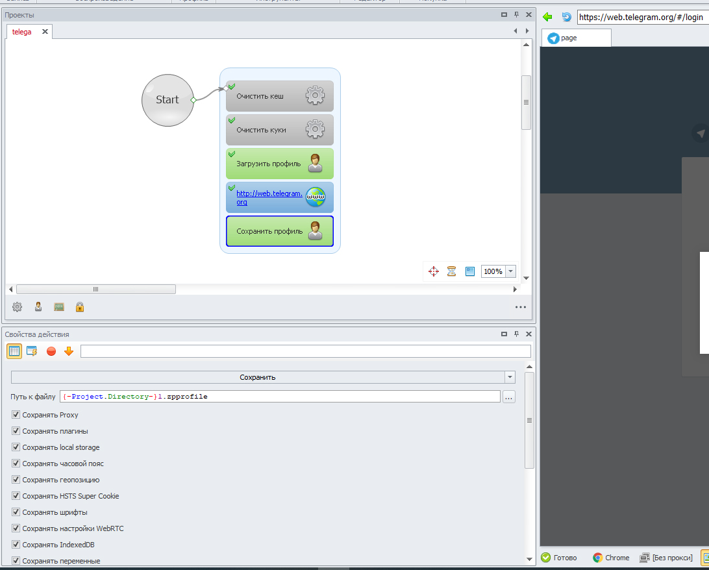The width and height of the screenshot is (709, 570).
Task: Close the telega tab
Action: [45, 32]
